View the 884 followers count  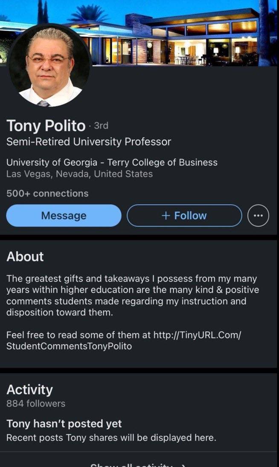[x=36, y=403]
